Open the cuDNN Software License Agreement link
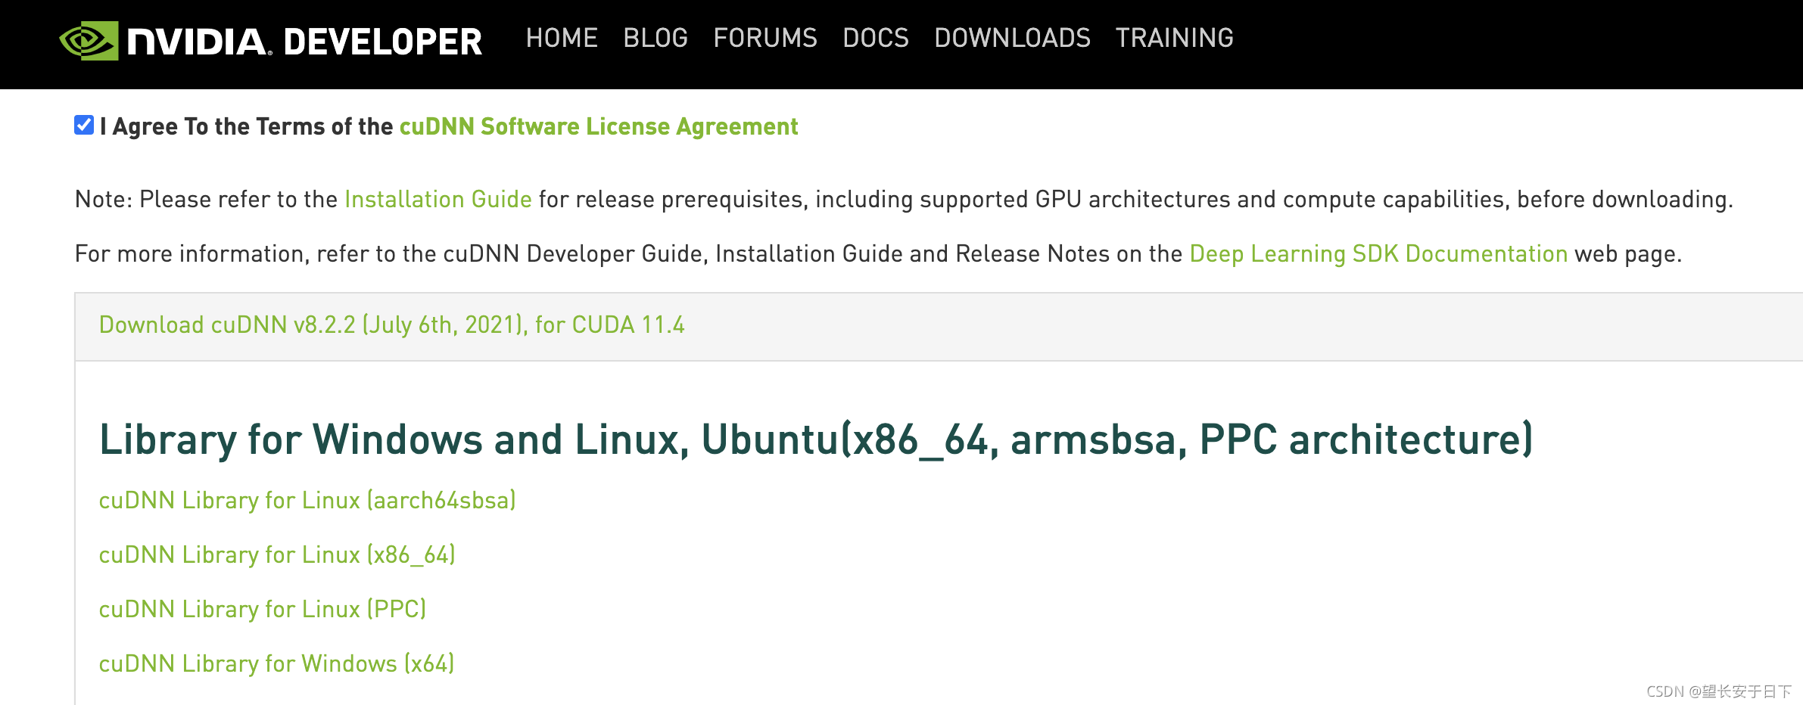 (599, 126)
